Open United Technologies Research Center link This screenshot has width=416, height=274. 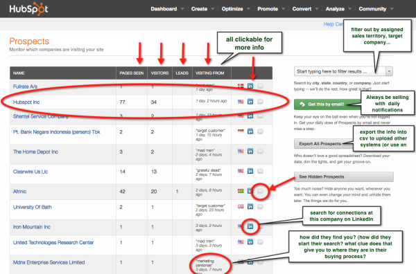pos(53,242)
